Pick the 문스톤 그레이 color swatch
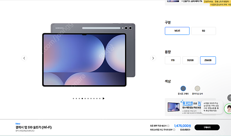 click(x=183, y=88)
